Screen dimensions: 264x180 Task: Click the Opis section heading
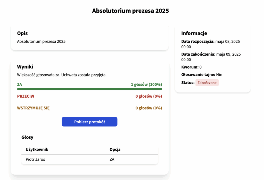point(22,33)
